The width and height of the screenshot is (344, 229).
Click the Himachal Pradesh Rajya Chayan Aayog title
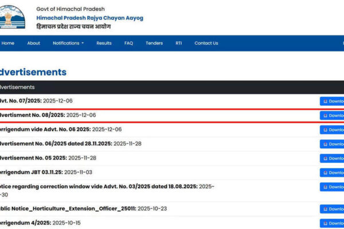pos(90,18)
